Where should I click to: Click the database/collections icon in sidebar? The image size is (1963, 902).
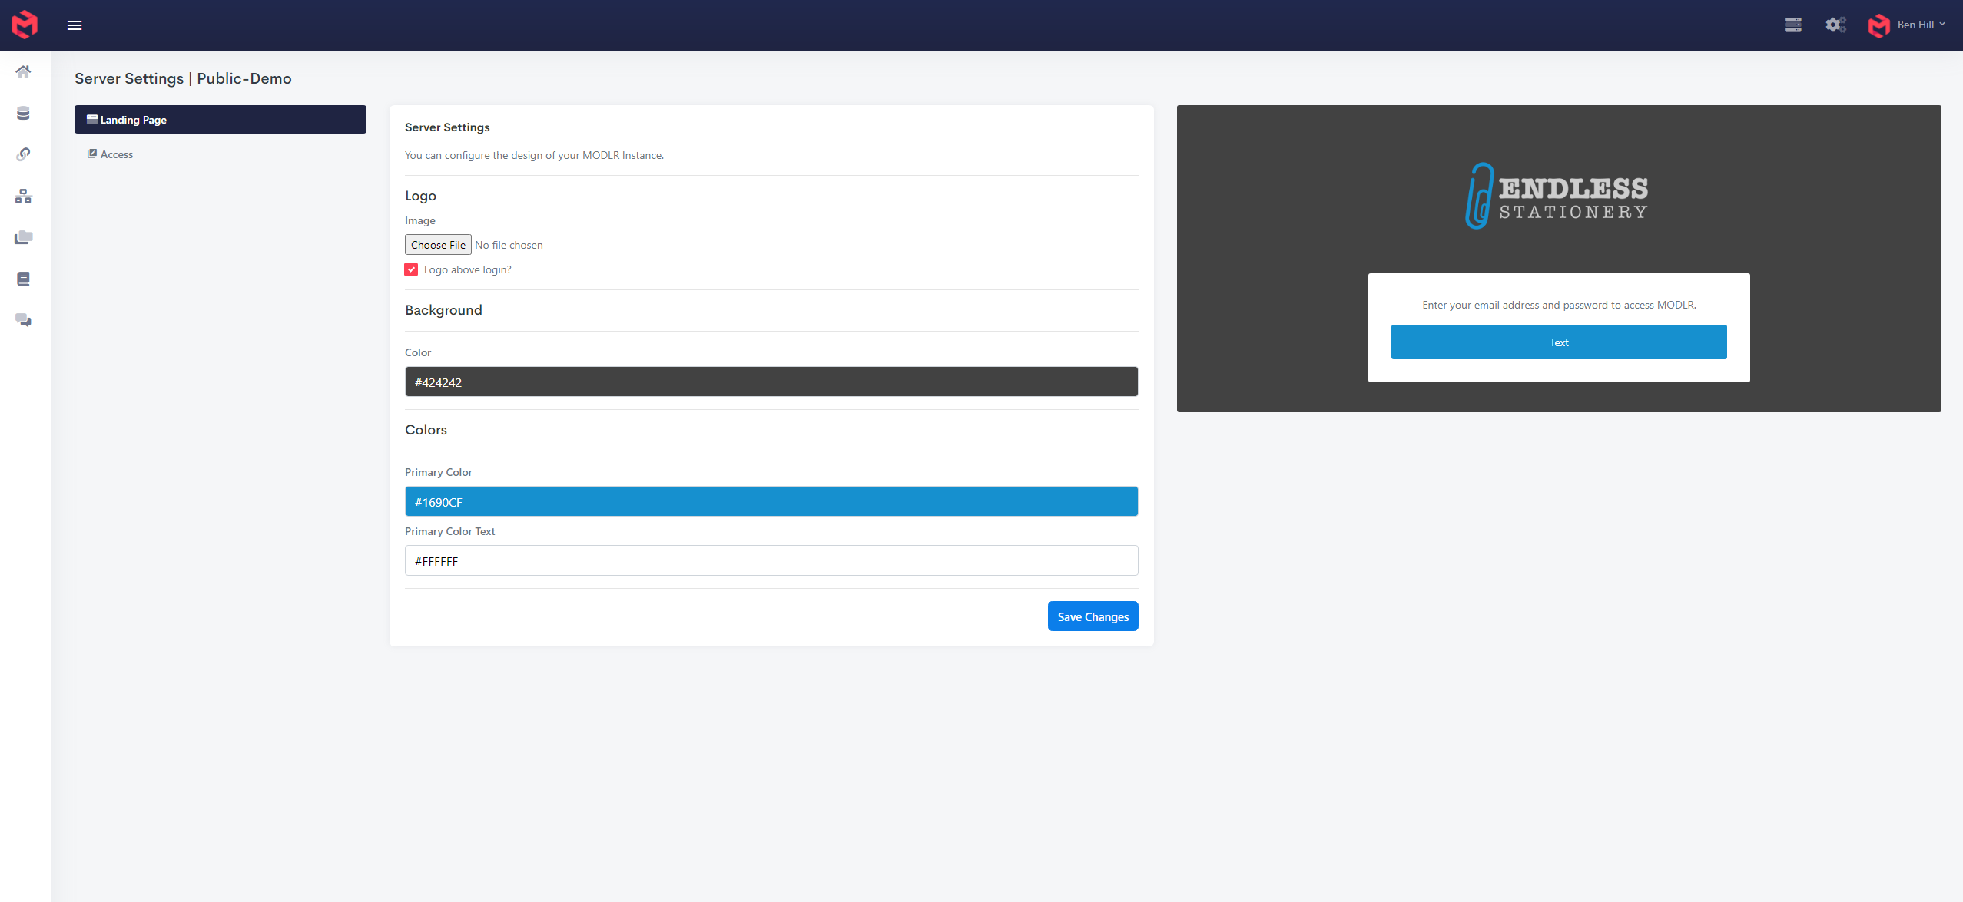22,113
